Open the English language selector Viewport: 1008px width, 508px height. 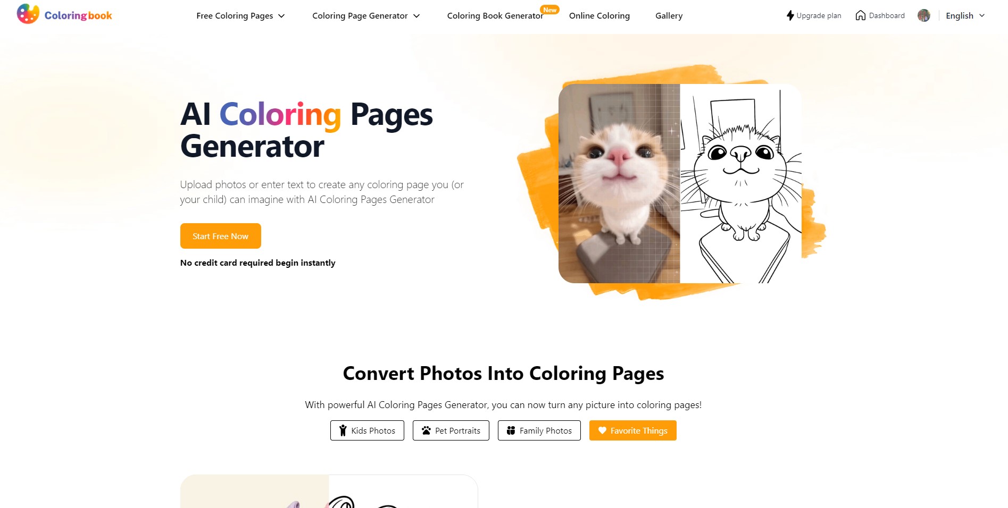click(965, 16)
